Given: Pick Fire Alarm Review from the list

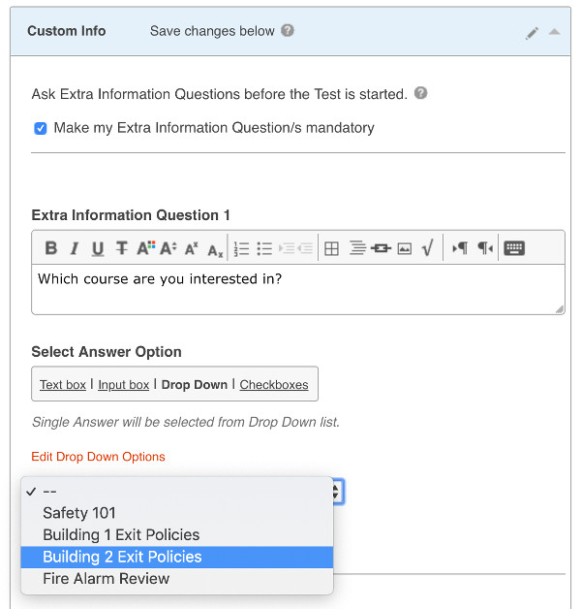Looking at the screenshot, I should 106,579.
